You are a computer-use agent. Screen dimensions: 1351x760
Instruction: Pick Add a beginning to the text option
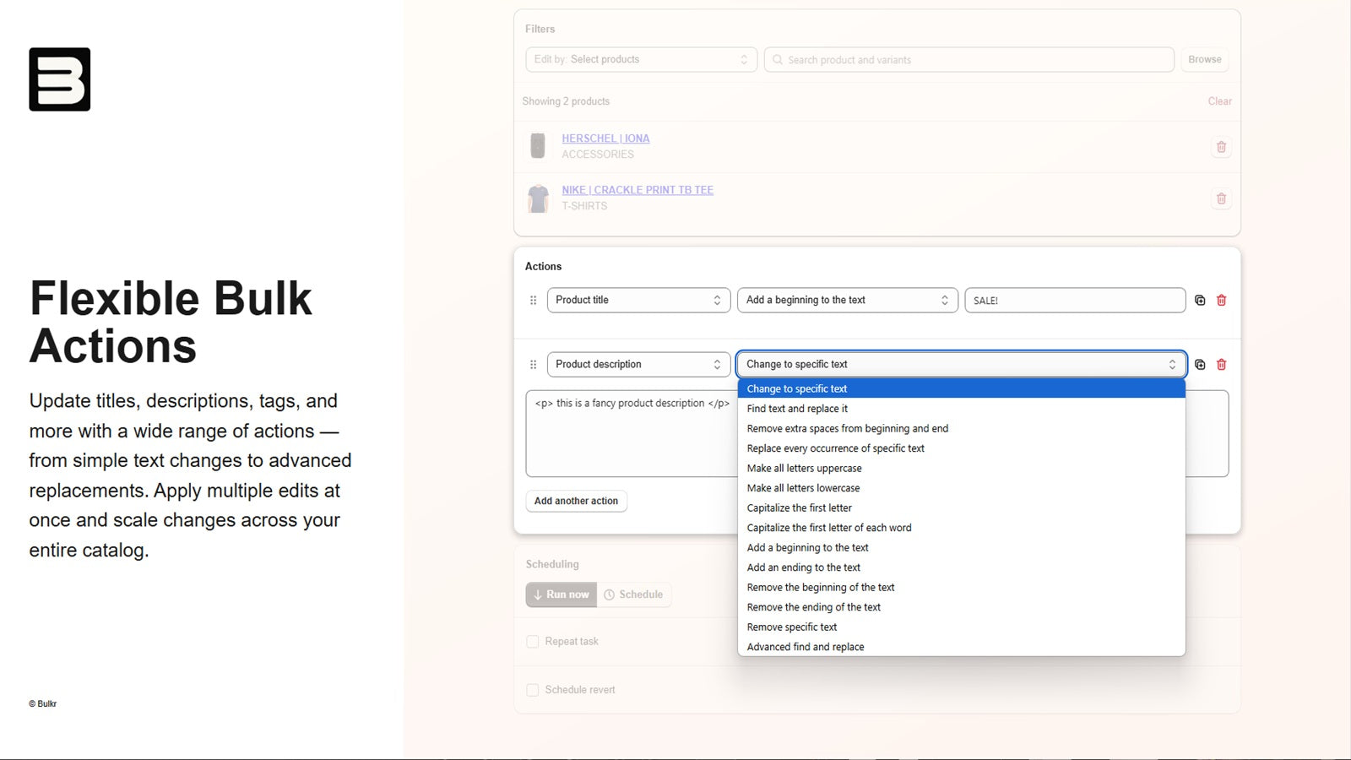[x=962, y=548]
